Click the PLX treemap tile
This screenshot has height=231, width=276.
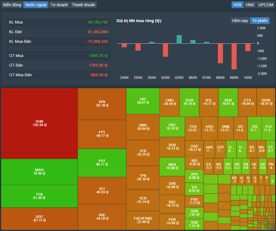[x=268, y=128]
